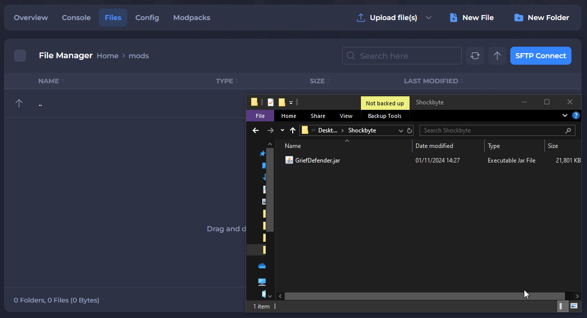Select the Files tab
The image size is (587, 318).
(x=113, y=18)
